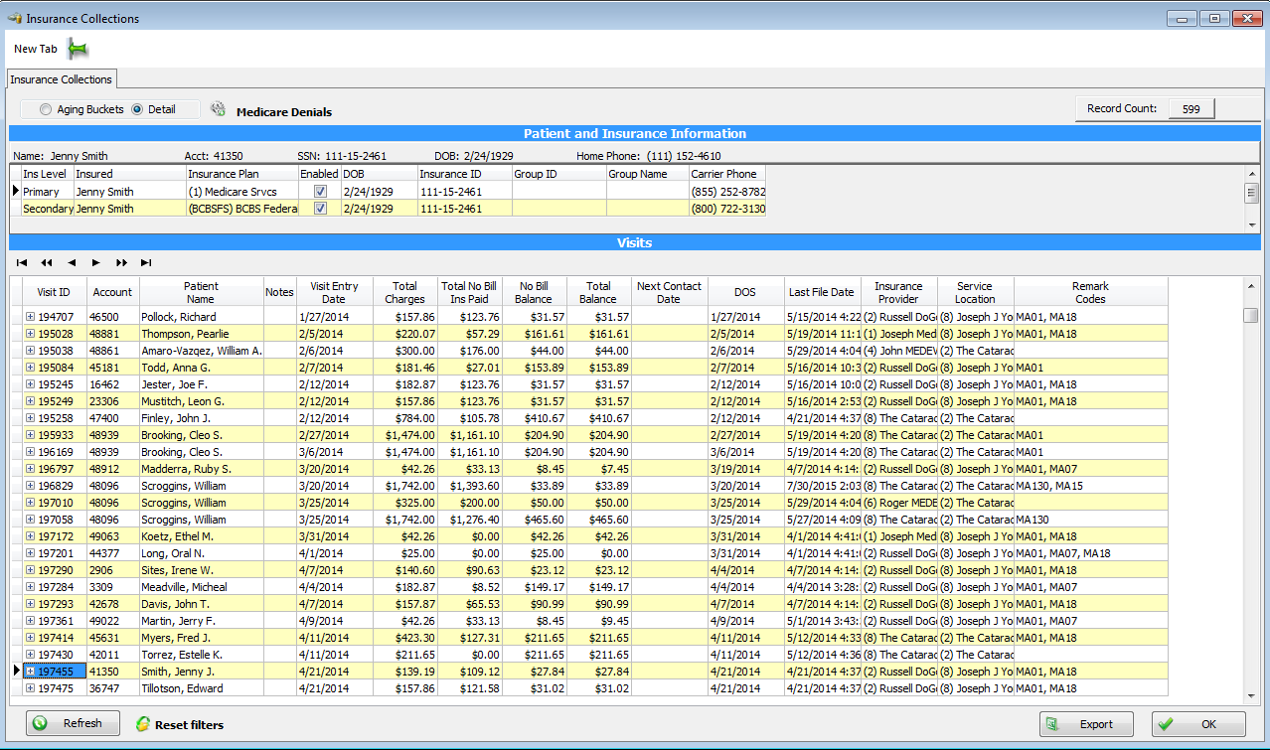Viewport: 1270px width, 750px height.
Task: Click the New Tab menu item
Action: click(x=36, y=49)
